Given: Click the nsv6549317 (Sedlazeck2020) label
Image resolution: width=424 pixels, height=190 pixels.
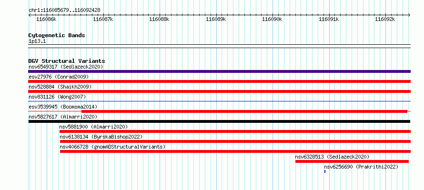Looking at the screenshot, I should click(x=66, y=67).
